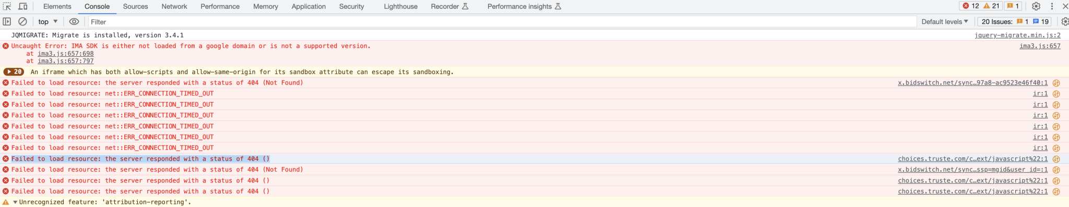The height and width of the screenshot is (207, 1069).
Task: Open the top context dropdown
Action: [x=47, y=21]
